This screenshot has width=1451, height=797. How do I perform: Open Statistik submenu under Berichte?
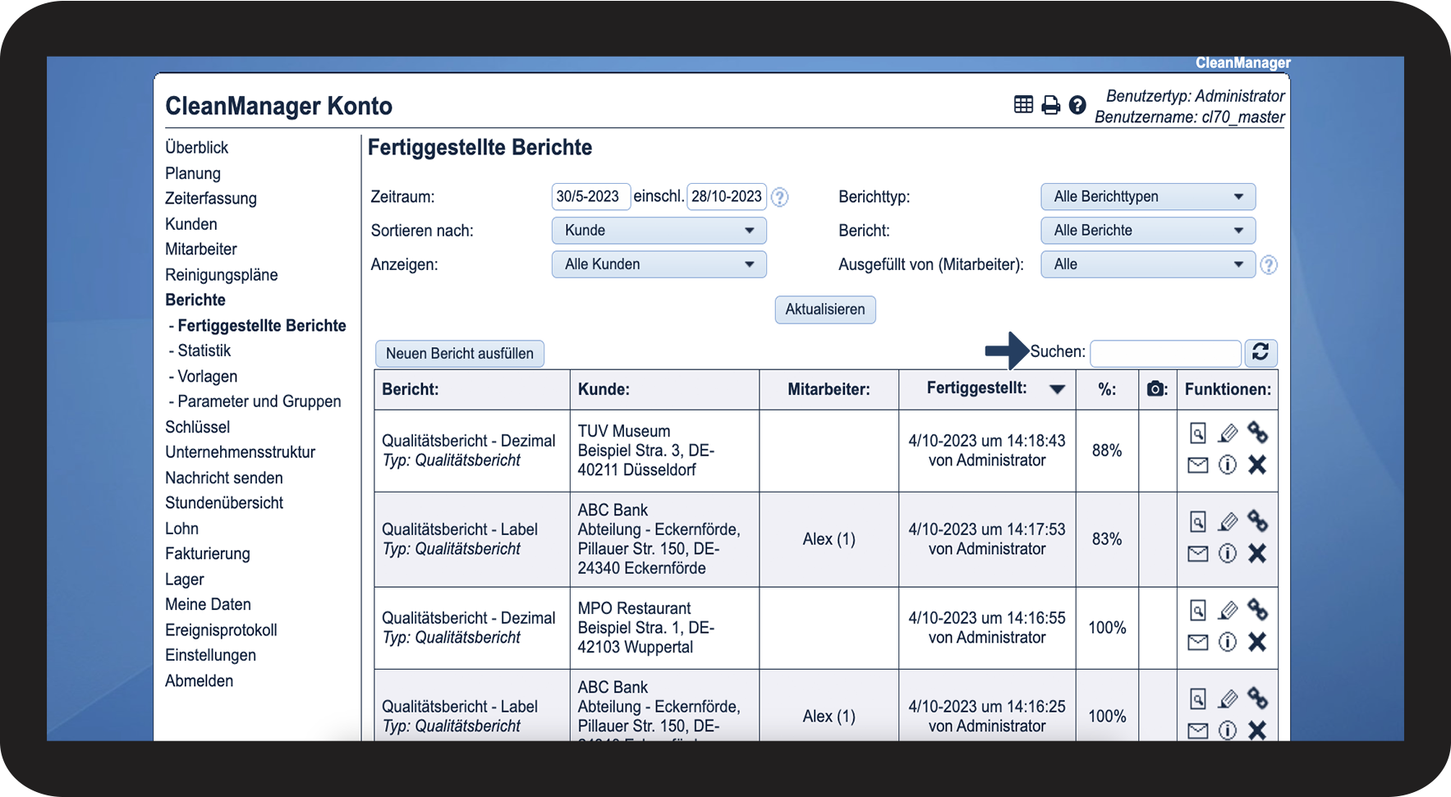[204, 350]
